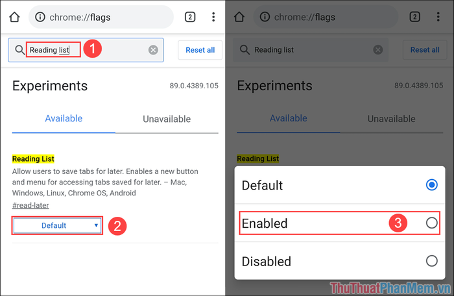This screenshot has width=454, height=296.
Task: Open the #read-later link
Action: 30,205
